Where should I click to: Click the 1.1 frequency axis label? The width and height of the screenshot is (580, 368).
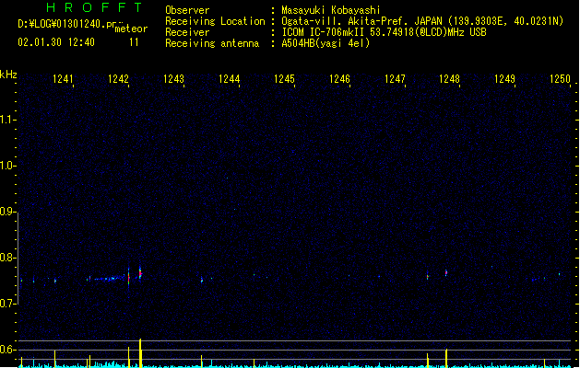[x=7, y=120]
